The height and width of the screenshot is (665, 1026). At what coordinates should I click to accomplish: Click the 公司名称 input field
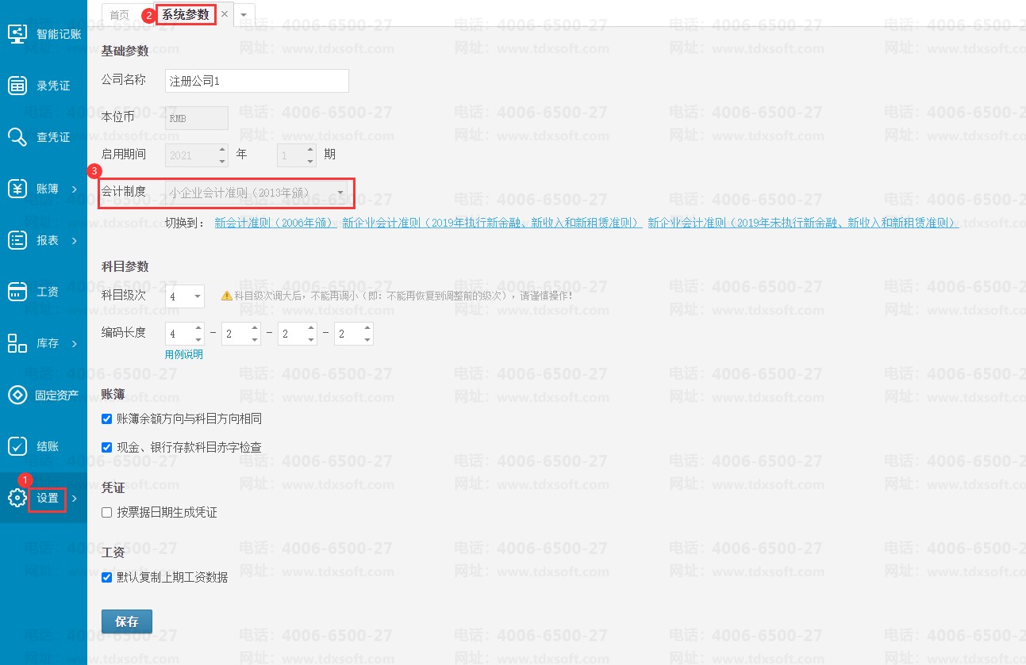(x=257, y=81)
